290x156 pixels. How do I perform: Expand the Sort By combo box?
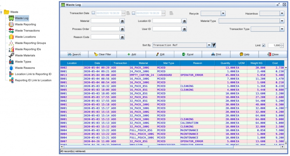[x=209, y=45]
